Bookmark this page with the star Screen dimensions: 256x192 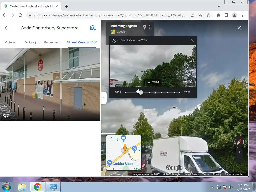click(x=208, y=15)
